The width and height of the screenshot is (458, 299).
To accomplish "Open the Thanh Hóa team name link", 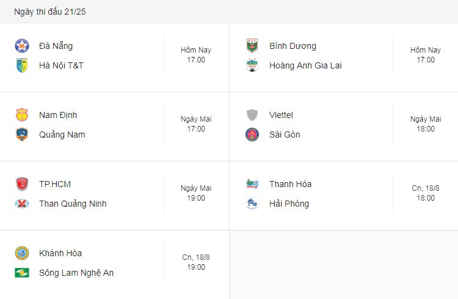I will [x=290, y=184].
